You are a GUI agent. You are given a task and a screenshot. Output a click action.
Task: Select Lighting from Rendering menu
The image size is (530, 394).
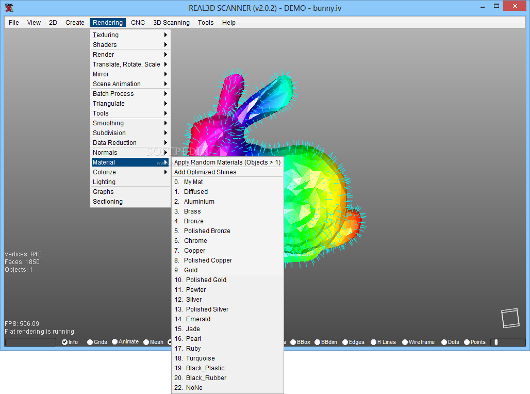[130, 182]
